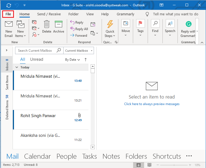Click 'Click here to always preview messages' link
This screenshot has height=168, width=206.
tap(152, 104)
